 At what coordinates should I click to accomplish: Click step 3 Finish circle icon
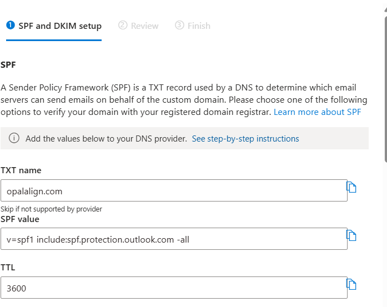(x=179, y=26)
